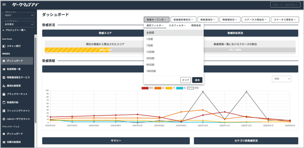Select the 1日前 option
The image size is (304, 148).
click(x=174, y=39)
